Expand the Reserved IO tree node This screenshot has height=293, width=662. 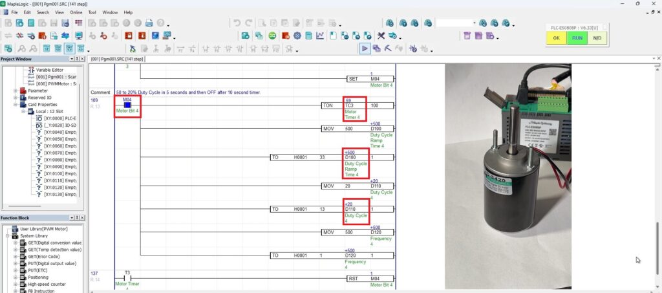click(16, 98)
